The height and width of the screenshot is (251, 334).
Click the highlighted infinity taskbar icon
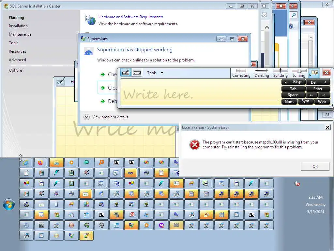coord(131,173)
